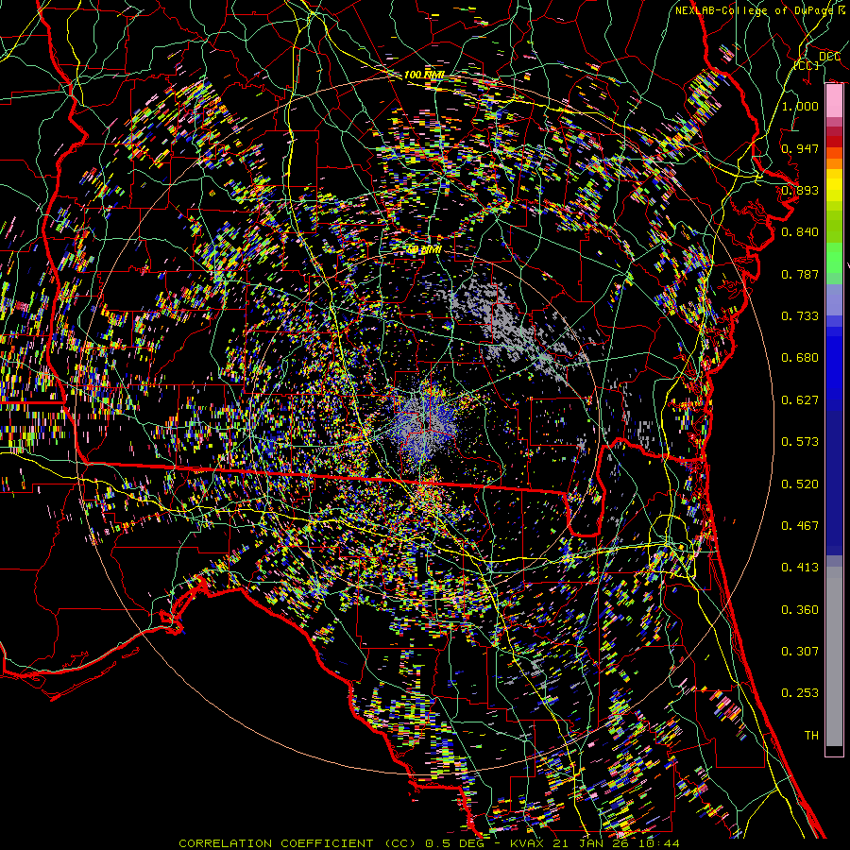Click the TH threshold label

(x=811, y=736)
